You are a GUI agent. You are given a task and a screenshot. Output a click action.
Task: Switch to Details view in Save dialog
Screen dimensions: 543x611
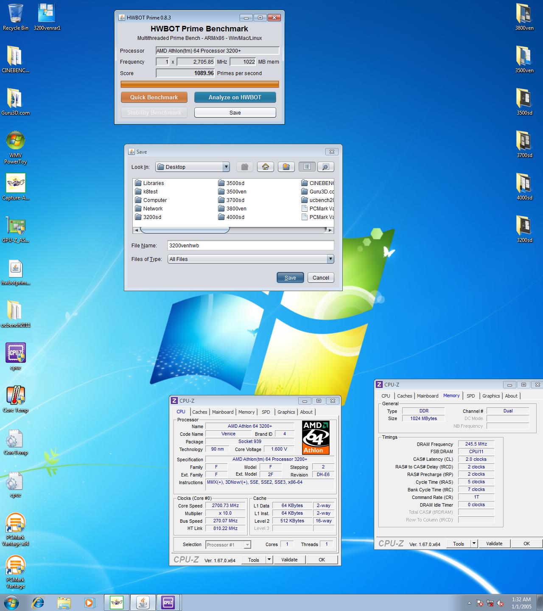pyautogui.click(x=326, y=167)
